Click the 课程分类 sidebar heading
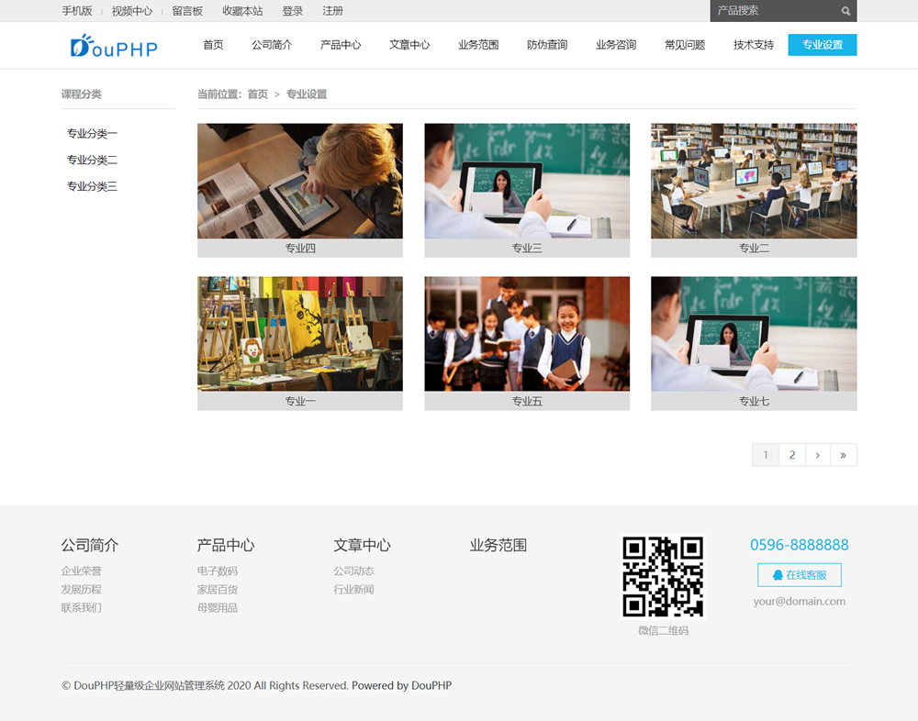 tap(82, 94)
